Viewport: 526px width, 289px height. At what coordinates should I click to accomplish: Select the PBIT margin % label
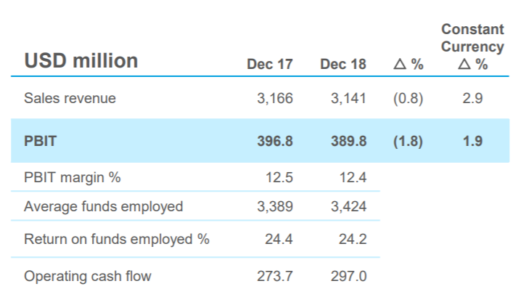point(72,177)
